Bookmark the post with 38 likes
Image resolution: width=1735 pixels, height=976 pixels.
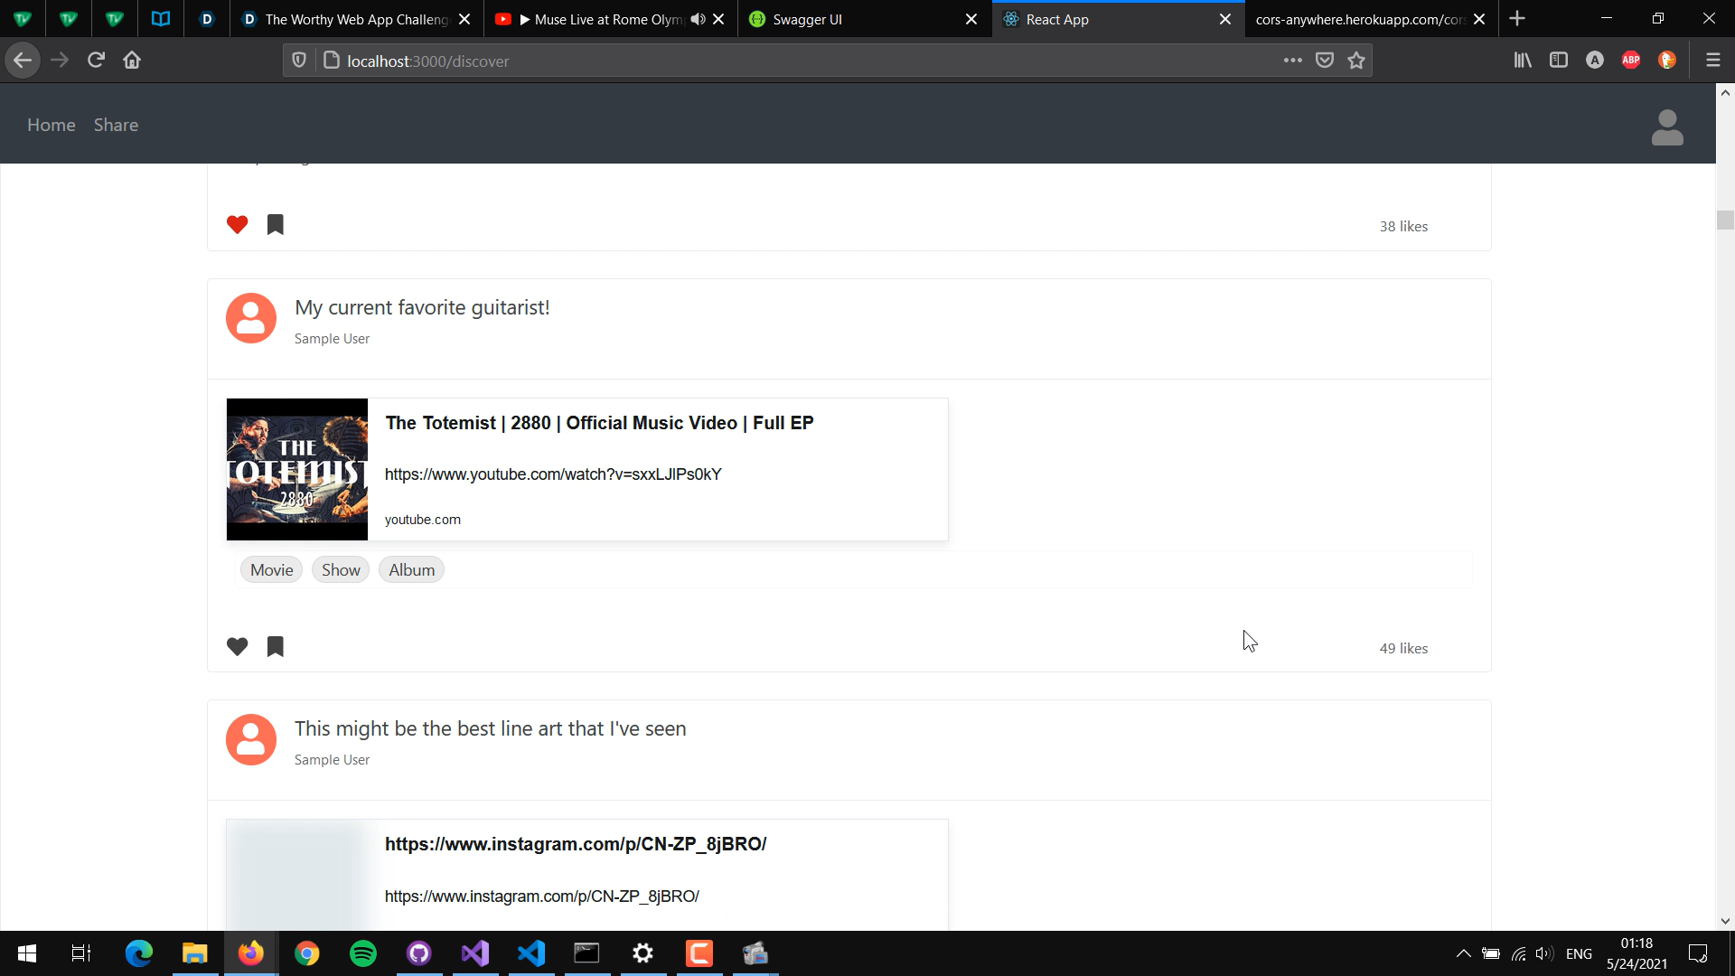(276, 225)
